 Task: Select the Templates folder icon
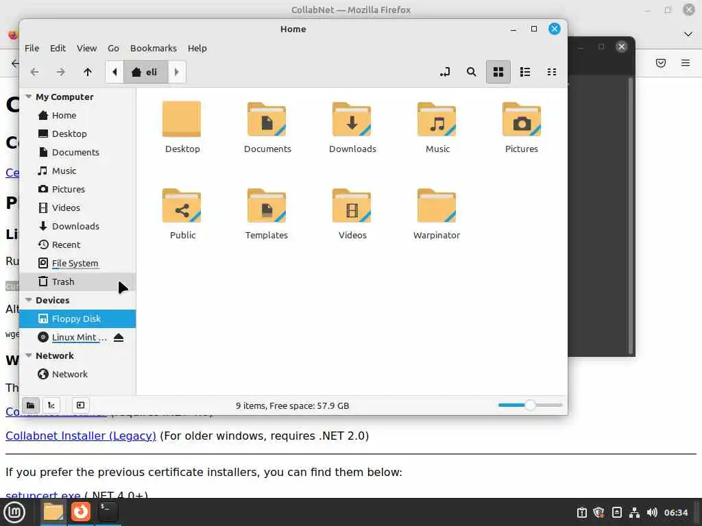click(267, 205)
